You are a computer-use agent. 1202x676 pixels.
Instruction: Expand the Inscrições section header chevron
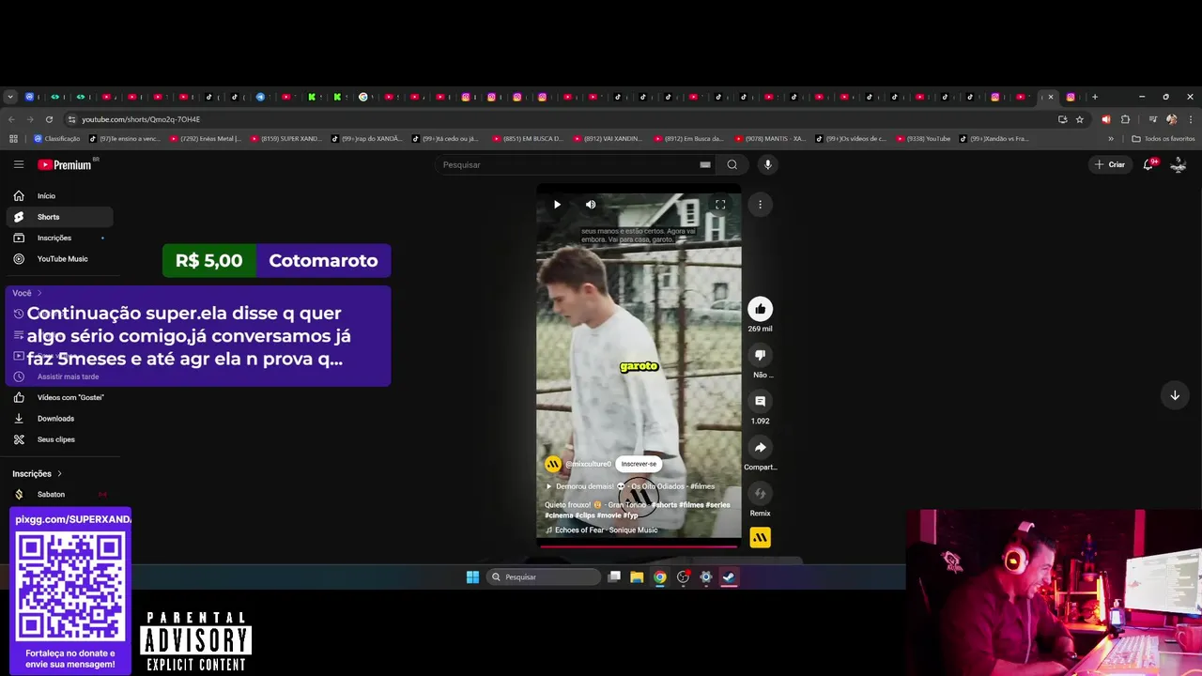point(59,473)
